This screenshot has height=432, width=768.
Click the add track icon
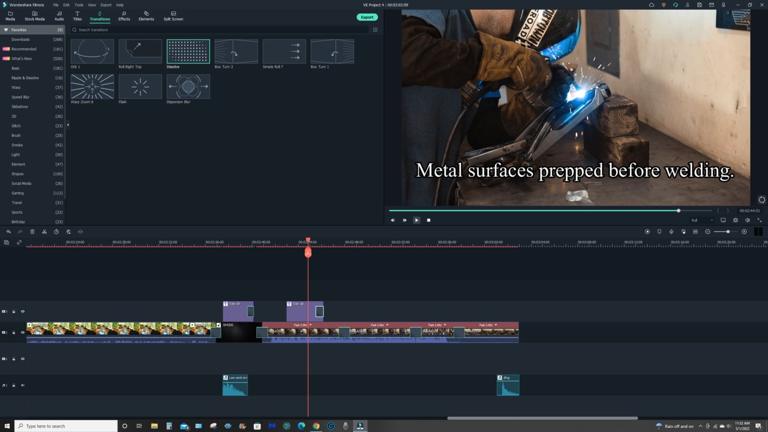pos(7,242)
